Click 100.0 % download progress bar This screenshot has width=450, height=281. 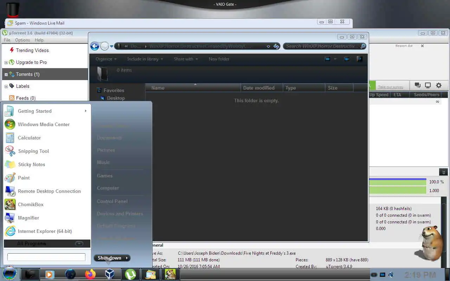(398, 182)
